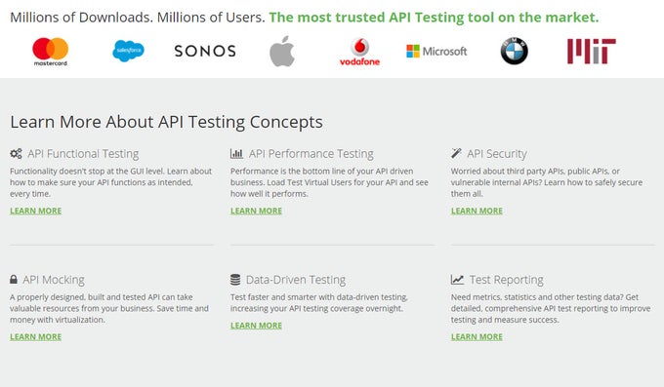Click the gears icon beside API Functional Testing

coord(16,153)
